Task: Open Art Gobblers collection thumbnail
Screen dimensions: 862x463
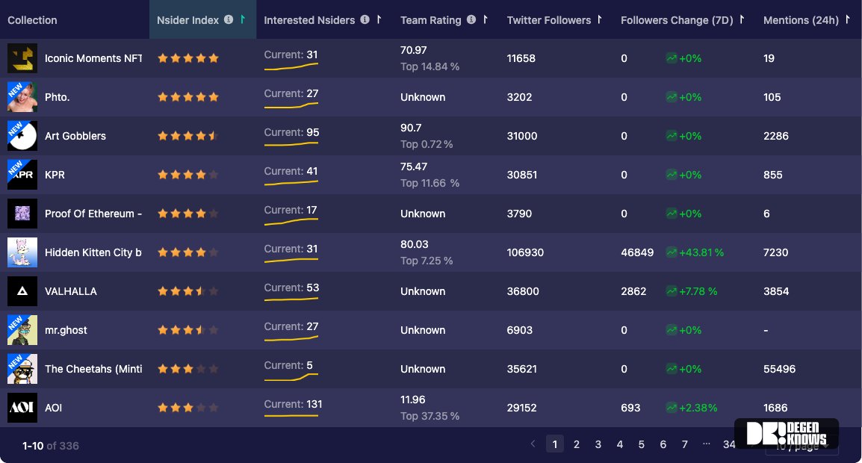Action: click(x=22, y=136)
